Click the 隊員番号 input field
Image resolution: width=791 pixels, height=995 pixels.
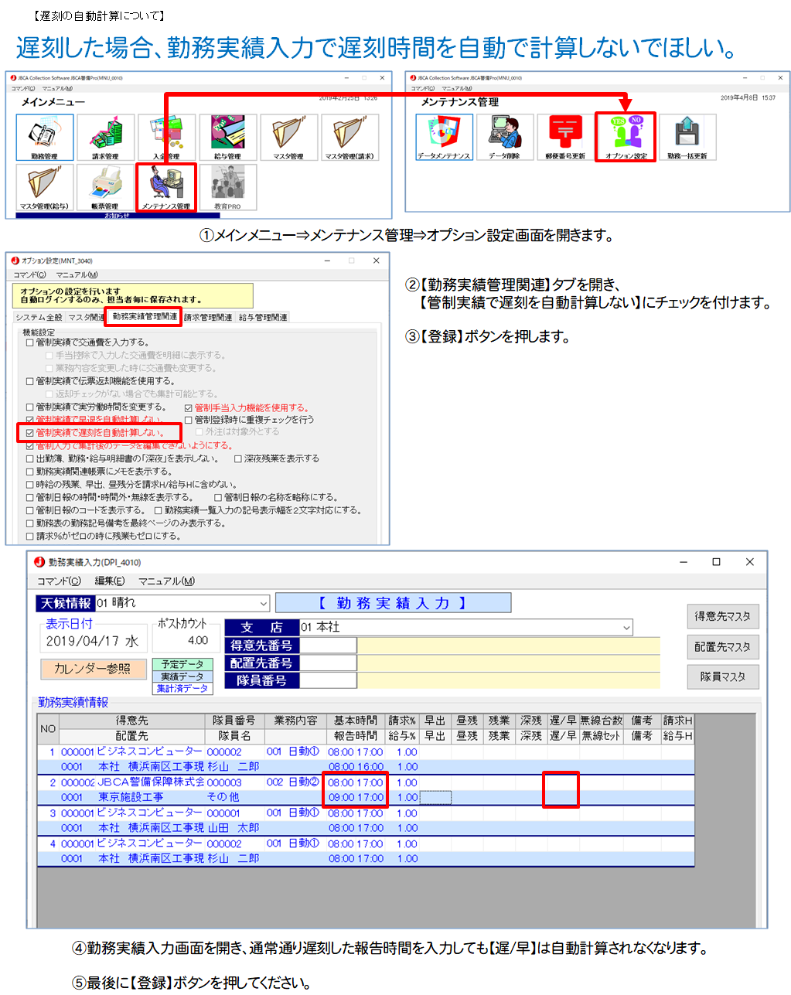(x=328, y=680)
